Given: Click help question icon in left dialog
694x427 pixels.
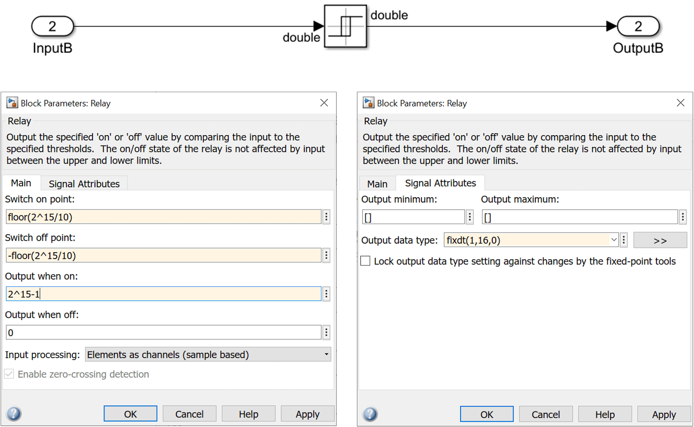Looking at the screenshot, I should point(14,414).
